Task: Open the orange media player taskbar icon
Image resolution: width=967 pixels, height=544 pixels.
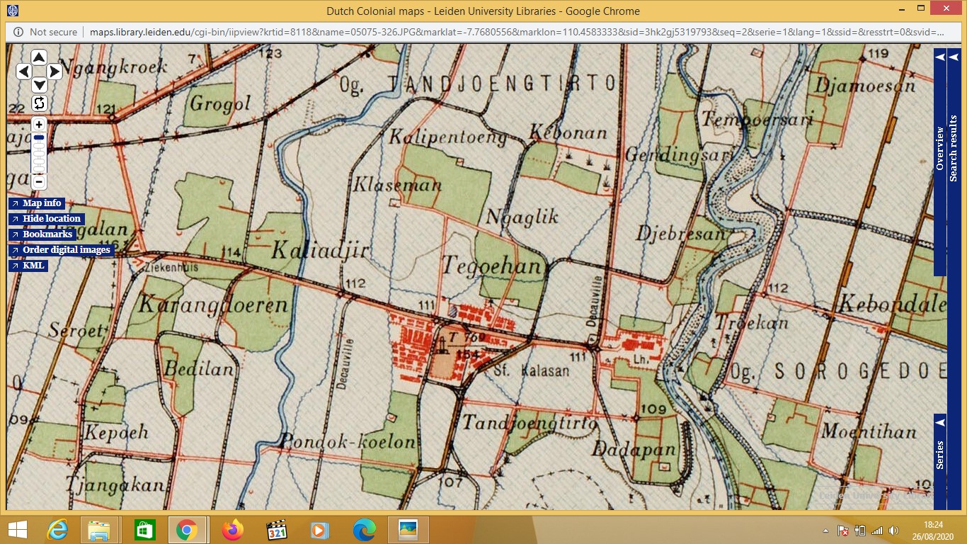Action: (x=320, y=530)
